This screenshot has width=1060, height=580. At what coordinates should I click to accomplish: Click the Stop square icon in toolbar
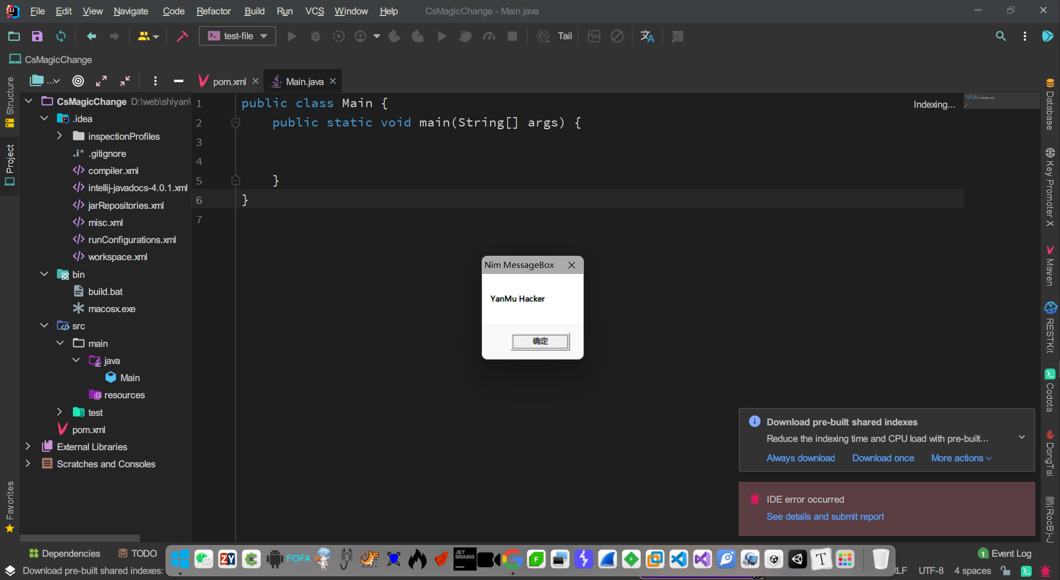click(x=513, y=36)
